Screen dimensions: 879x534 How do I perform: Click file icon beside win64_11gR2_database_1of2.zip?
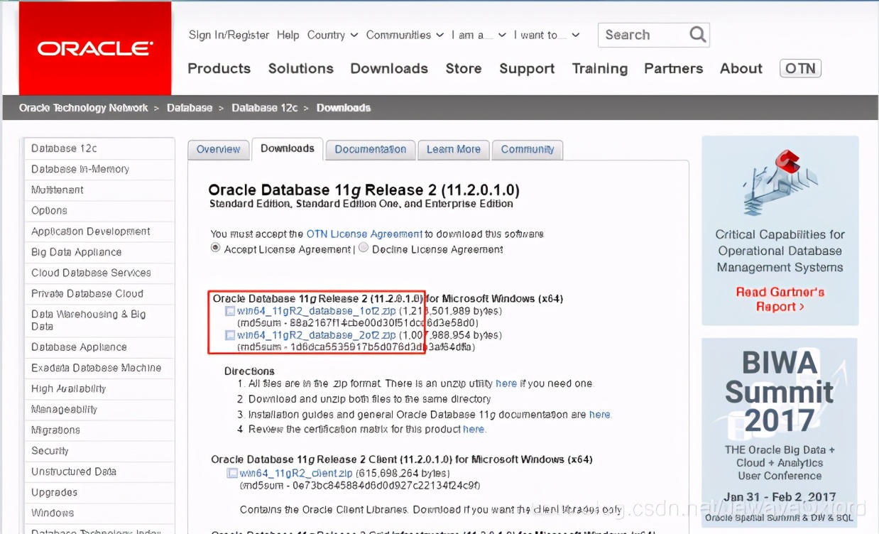coord(230,311)
